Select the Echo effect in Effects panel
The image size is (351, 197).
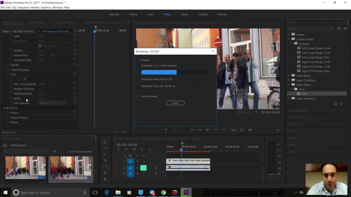click(304, 94)
